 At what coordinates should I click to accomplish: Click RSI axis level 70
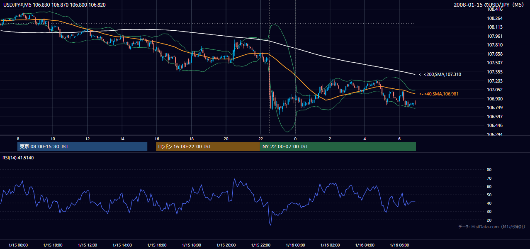pyautogui.click(x=489, y=178)
